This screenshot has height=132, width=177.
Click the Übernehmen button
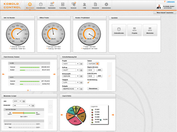93,88
